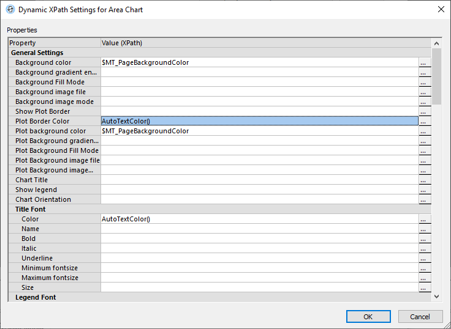Open ellipsis button for Minimum fontsize
Viewport: 451px width, 329px height.
425,268
